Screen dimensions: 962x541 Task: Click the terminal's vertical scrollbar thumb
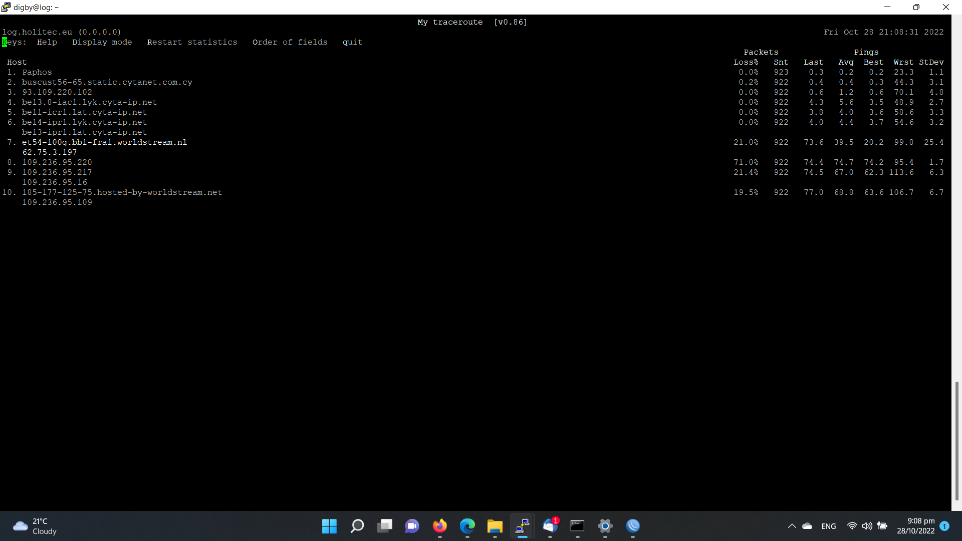[x=956, y=441]
